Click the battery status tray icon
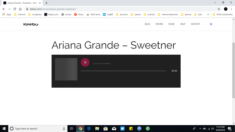The width and height of the screenshot is (235, 132). (x=205, y=129)
